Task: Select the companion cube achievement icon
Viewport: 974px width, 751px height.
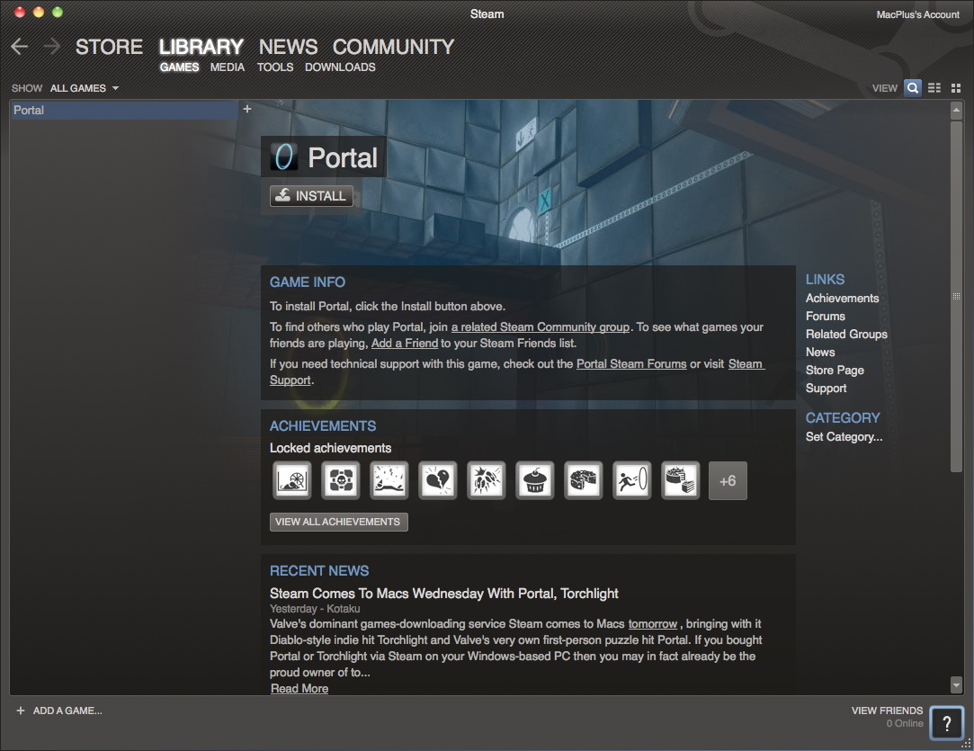Action: 340,480
